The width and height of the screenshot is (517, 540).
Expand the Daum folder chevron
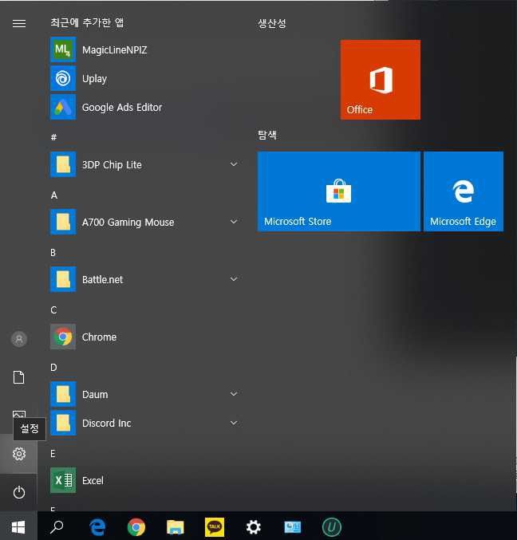234,394
